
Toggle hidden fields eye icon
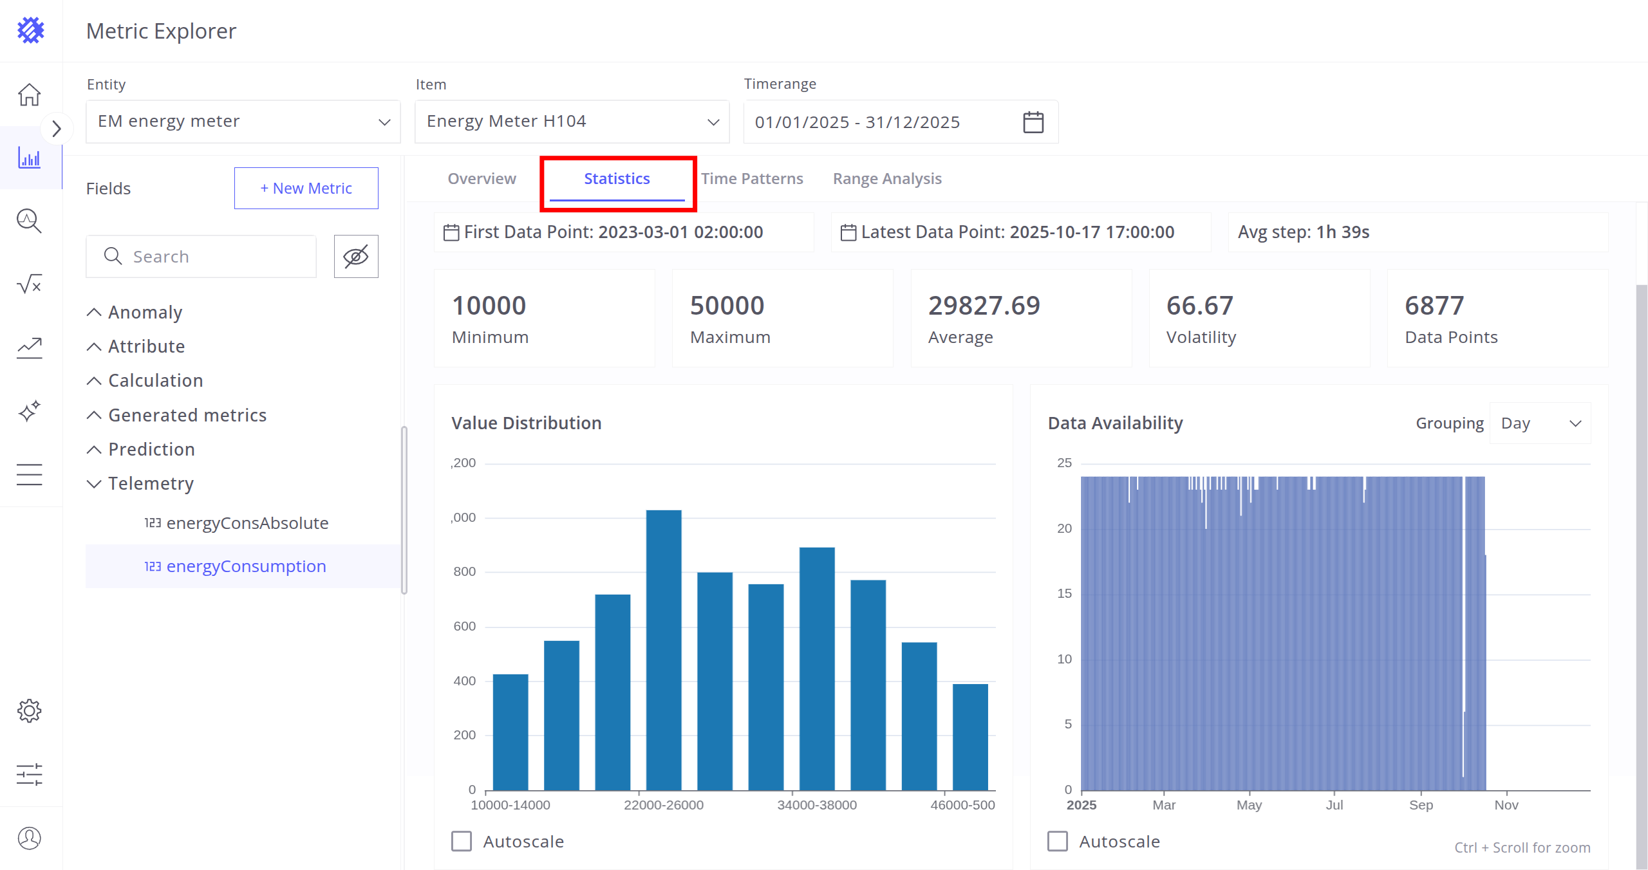coord(356,257)
